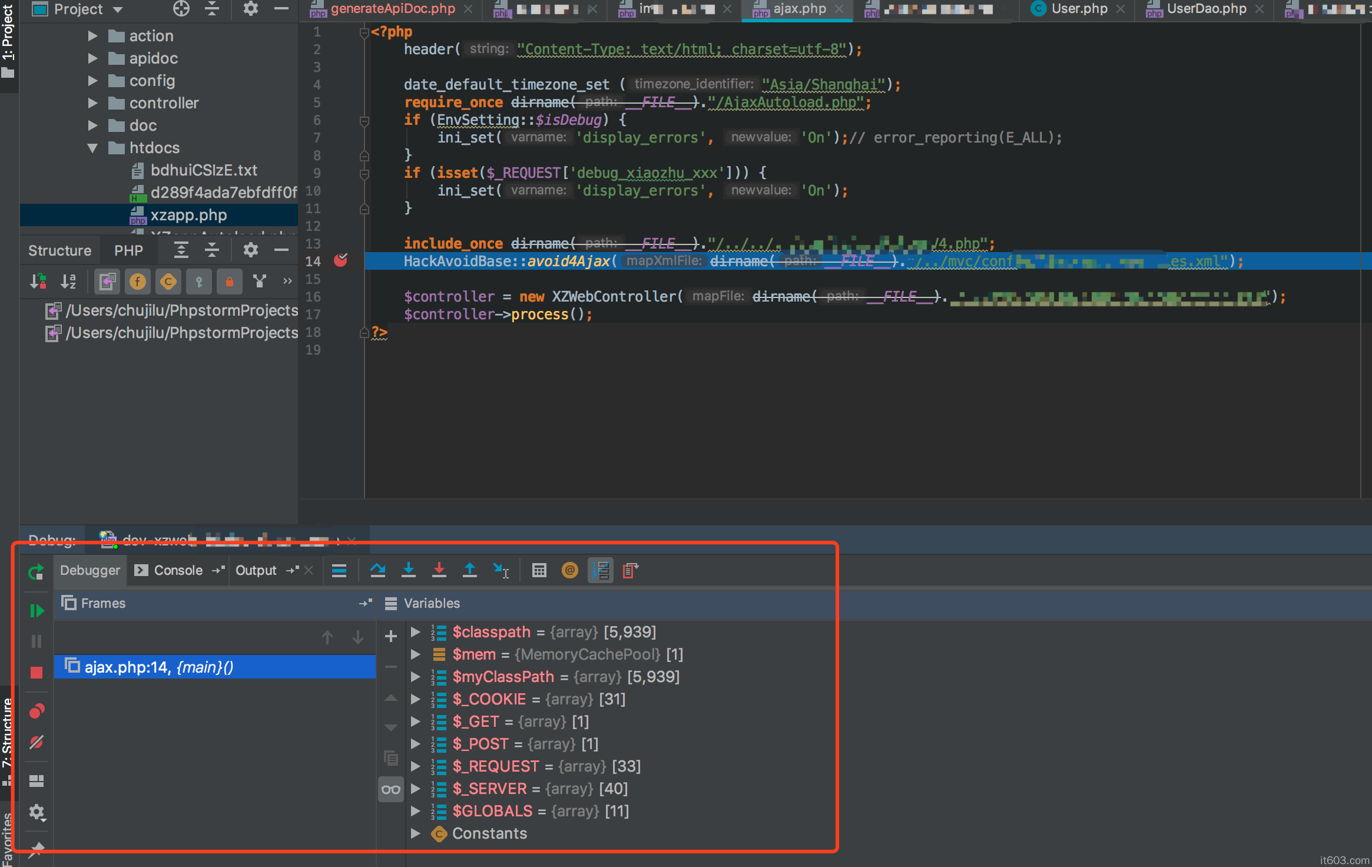Screen dimensions: 1372x867
Task: Switch to the User.php editor tab
Action: pyautogui.click(x=1079, y=9)
